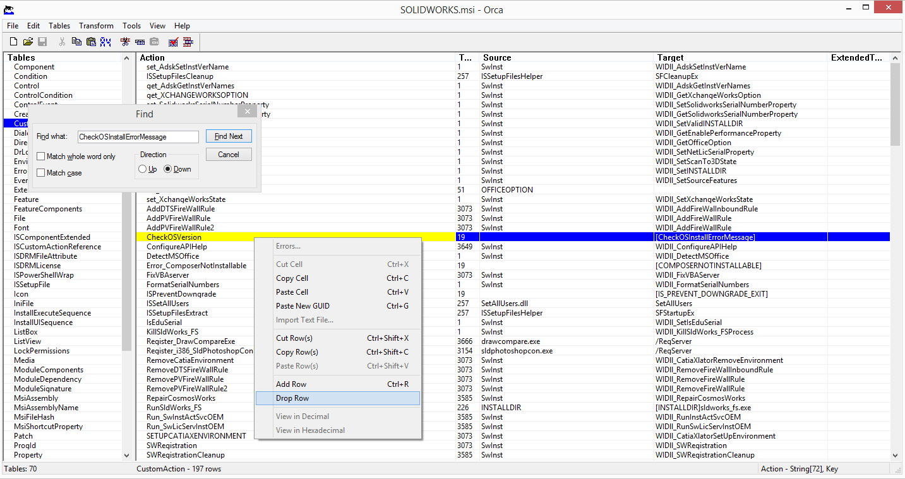This screenshot has height=479, width=905.
Task: Click the Find Next button
Action: 229,136
